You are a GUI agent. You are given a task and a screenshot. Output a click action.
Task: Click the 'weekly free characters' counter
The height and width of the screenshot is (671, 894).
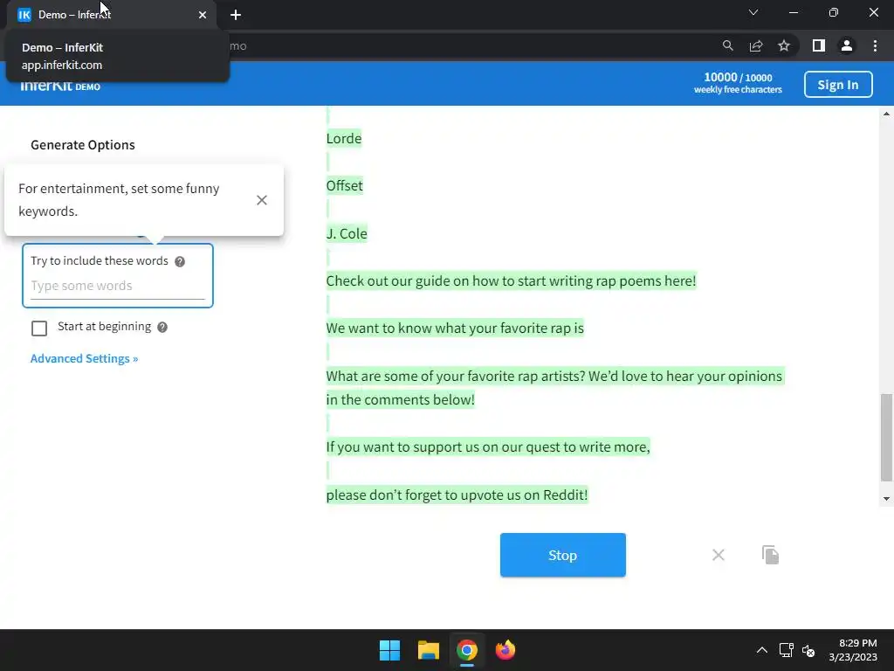click(738, 83)
